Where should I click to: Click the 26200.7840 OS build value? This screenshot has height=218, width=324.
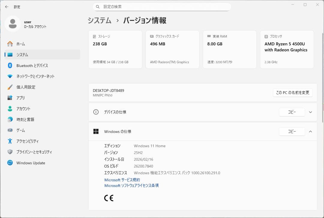[143, 166]
